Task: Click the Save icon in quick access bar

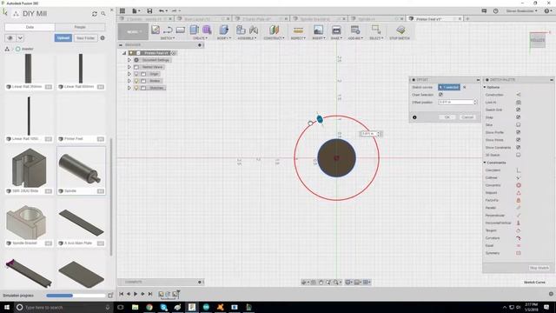Action: tap(149, 11)
